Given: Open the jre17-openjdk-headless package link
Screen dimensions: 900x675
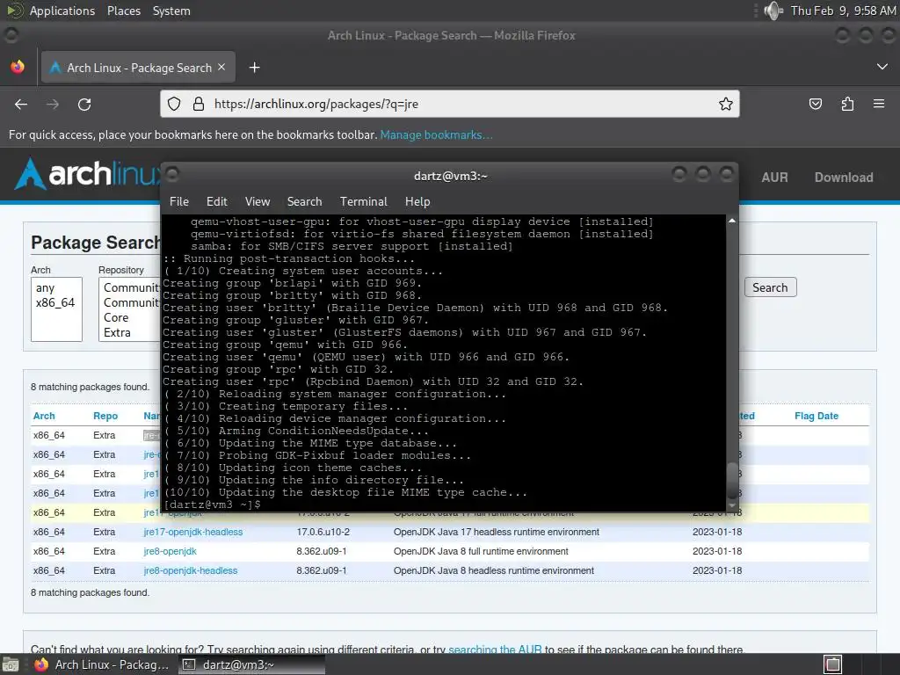Looking at the screenshot, I should point(192,532).
